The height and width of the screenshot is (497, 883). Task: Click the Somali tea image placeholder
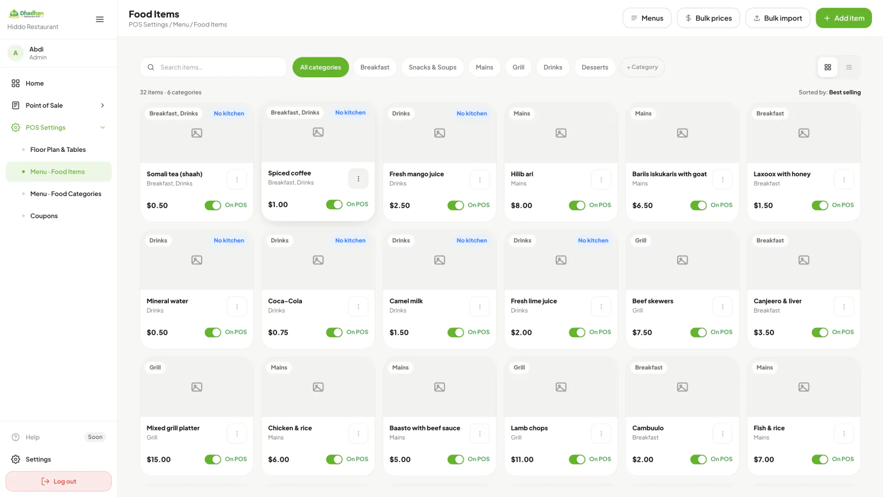coord(196,133)
